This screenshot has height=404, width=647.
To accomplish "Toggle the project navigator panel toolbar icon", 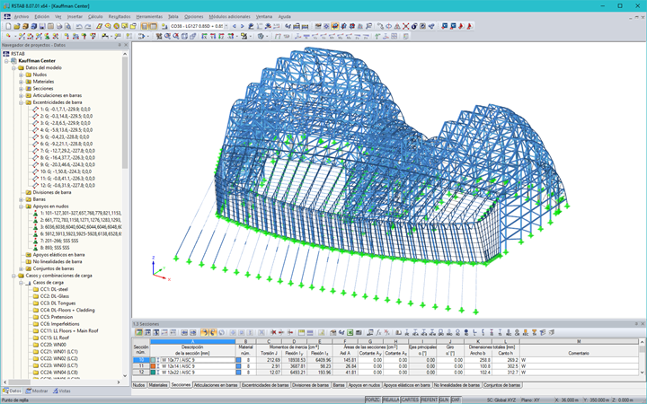I will (x=145, y=26).
